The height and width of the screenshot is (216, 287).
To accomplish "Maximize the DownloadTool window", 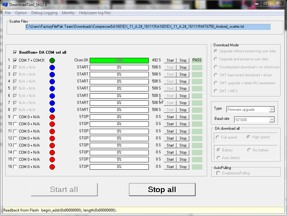I will [265, 4].
